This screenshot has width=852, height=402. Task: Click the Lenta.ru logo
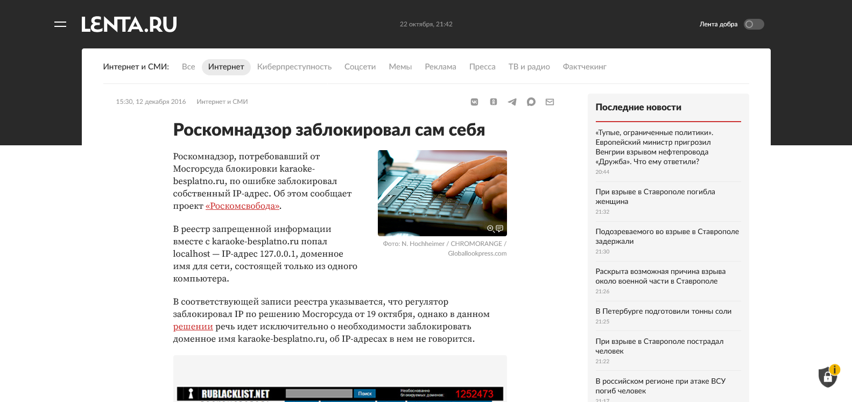[129, 24]
